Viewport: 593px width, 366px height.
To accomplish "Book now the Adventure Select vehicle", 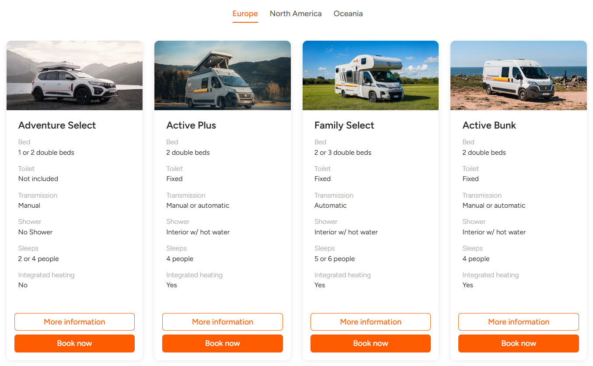I will 74,343.
